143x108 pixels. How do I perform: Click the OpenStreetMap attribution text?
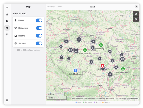point(105,98)
